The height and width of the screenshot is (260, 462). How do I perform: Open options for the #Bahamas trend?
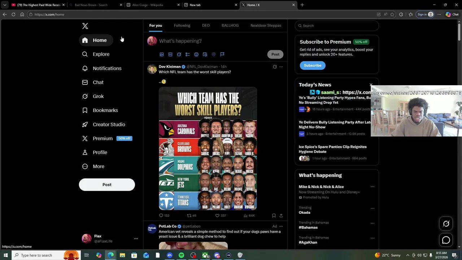pyautogui.click(x=372, y=223)
